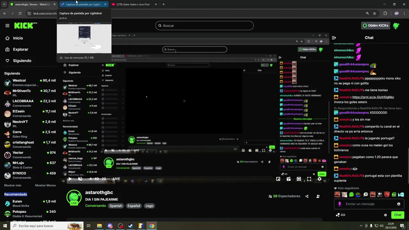Click the Enviar un mensaje input
Viewport: 409px width, 230px height.
click(369, 204)
